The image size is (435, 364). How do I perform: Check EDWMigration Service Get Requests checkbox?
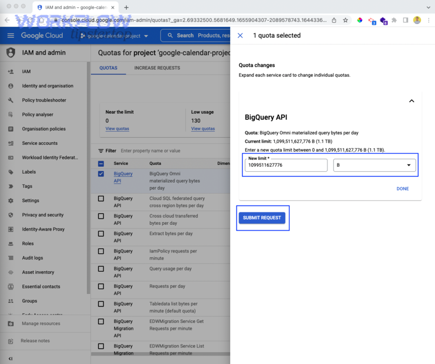pyautogui.click(x=101, y=321)
